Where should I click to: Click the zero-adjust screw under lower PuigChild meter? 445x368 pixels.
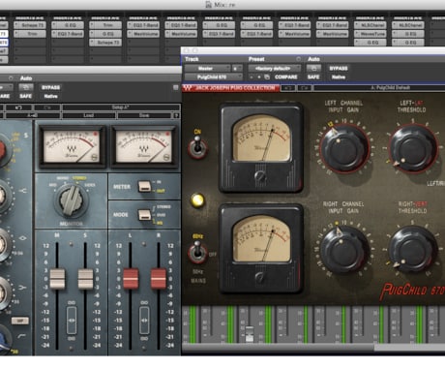pyautogui.click(x=260, y=277)
